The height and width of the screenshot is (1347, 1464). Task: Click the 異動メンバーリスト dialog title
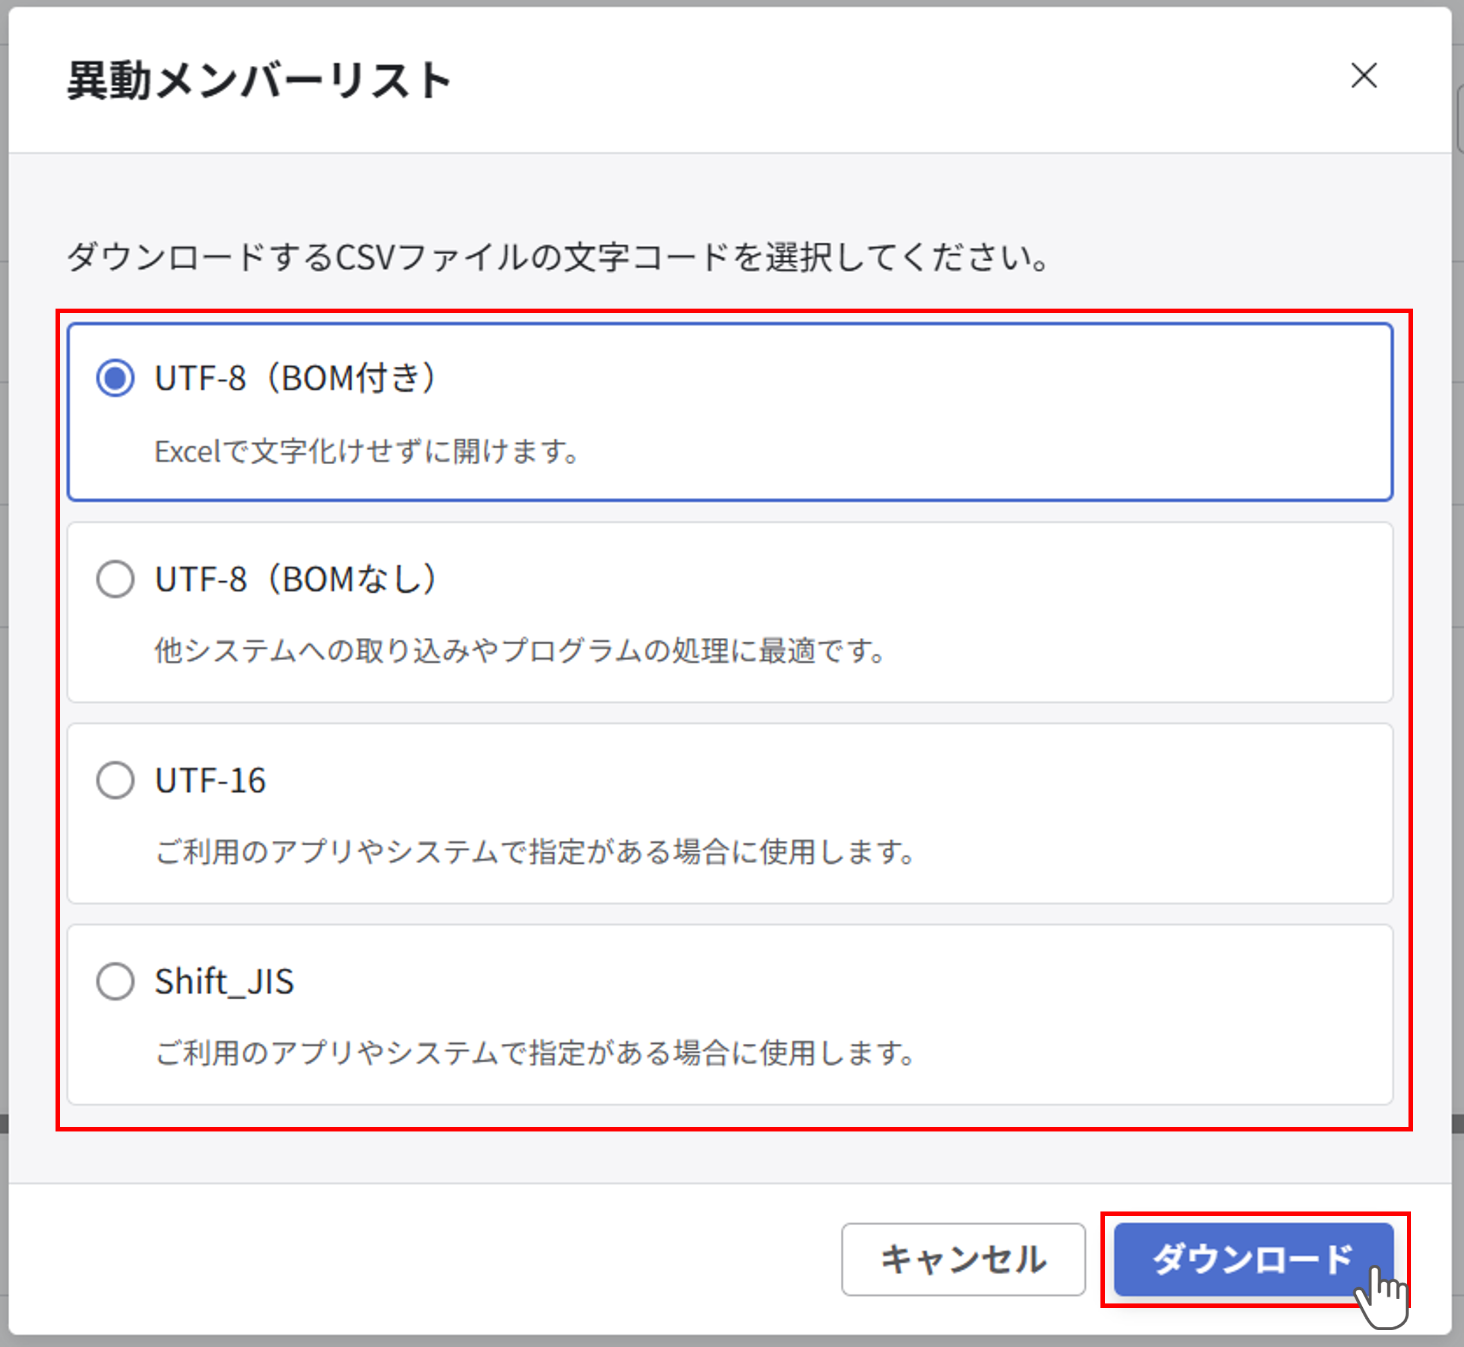pyautogui.click(x=260, y=79)
